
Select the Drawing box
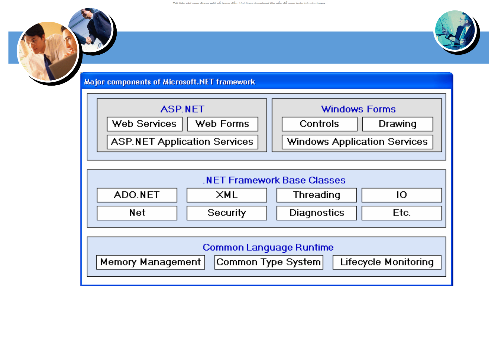(x=397, y=124)
